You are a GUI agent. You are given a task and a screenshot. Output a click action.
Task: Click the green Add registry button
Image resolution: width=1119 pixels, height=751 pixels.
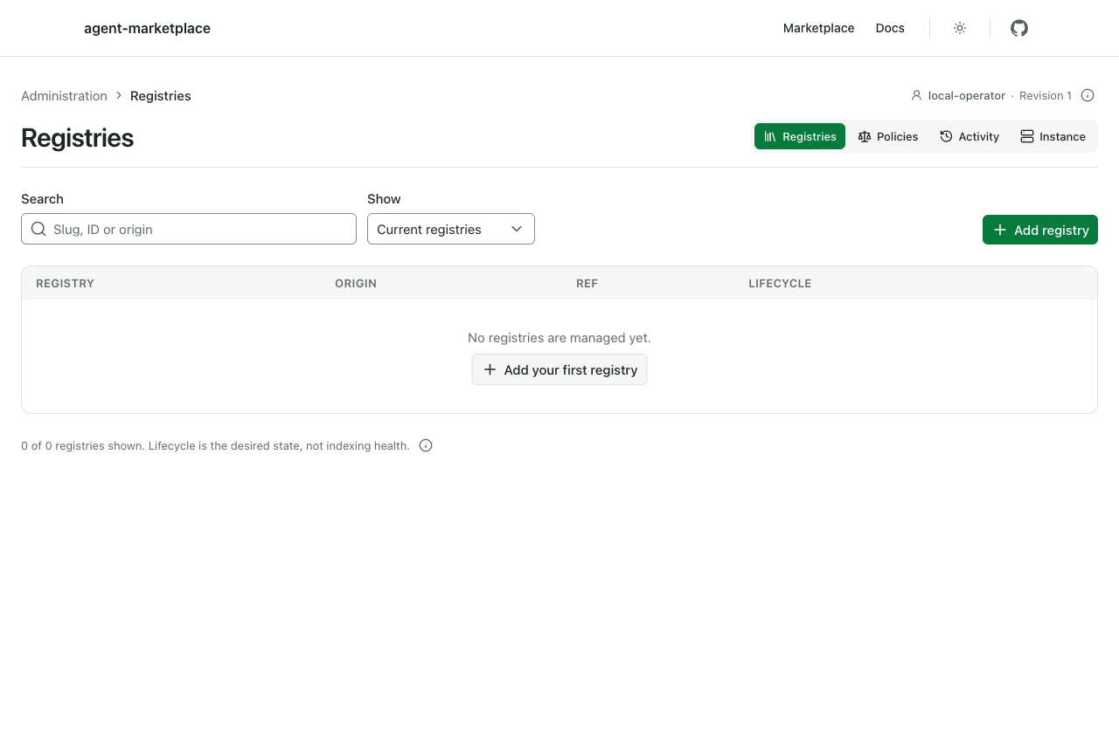(x=1040, y=230)
